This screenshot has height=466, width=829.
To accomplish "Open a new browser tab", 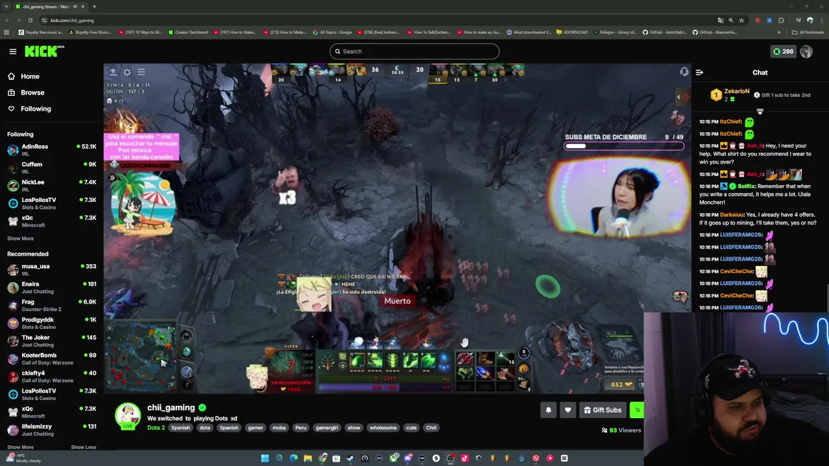I will click(x=94, y=6).
